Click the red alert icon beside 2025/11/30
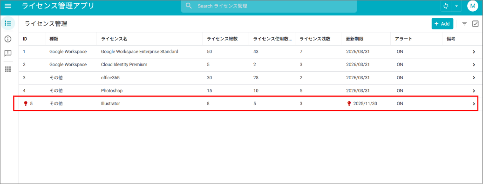483x184 pixels. (x=349, y=103)
